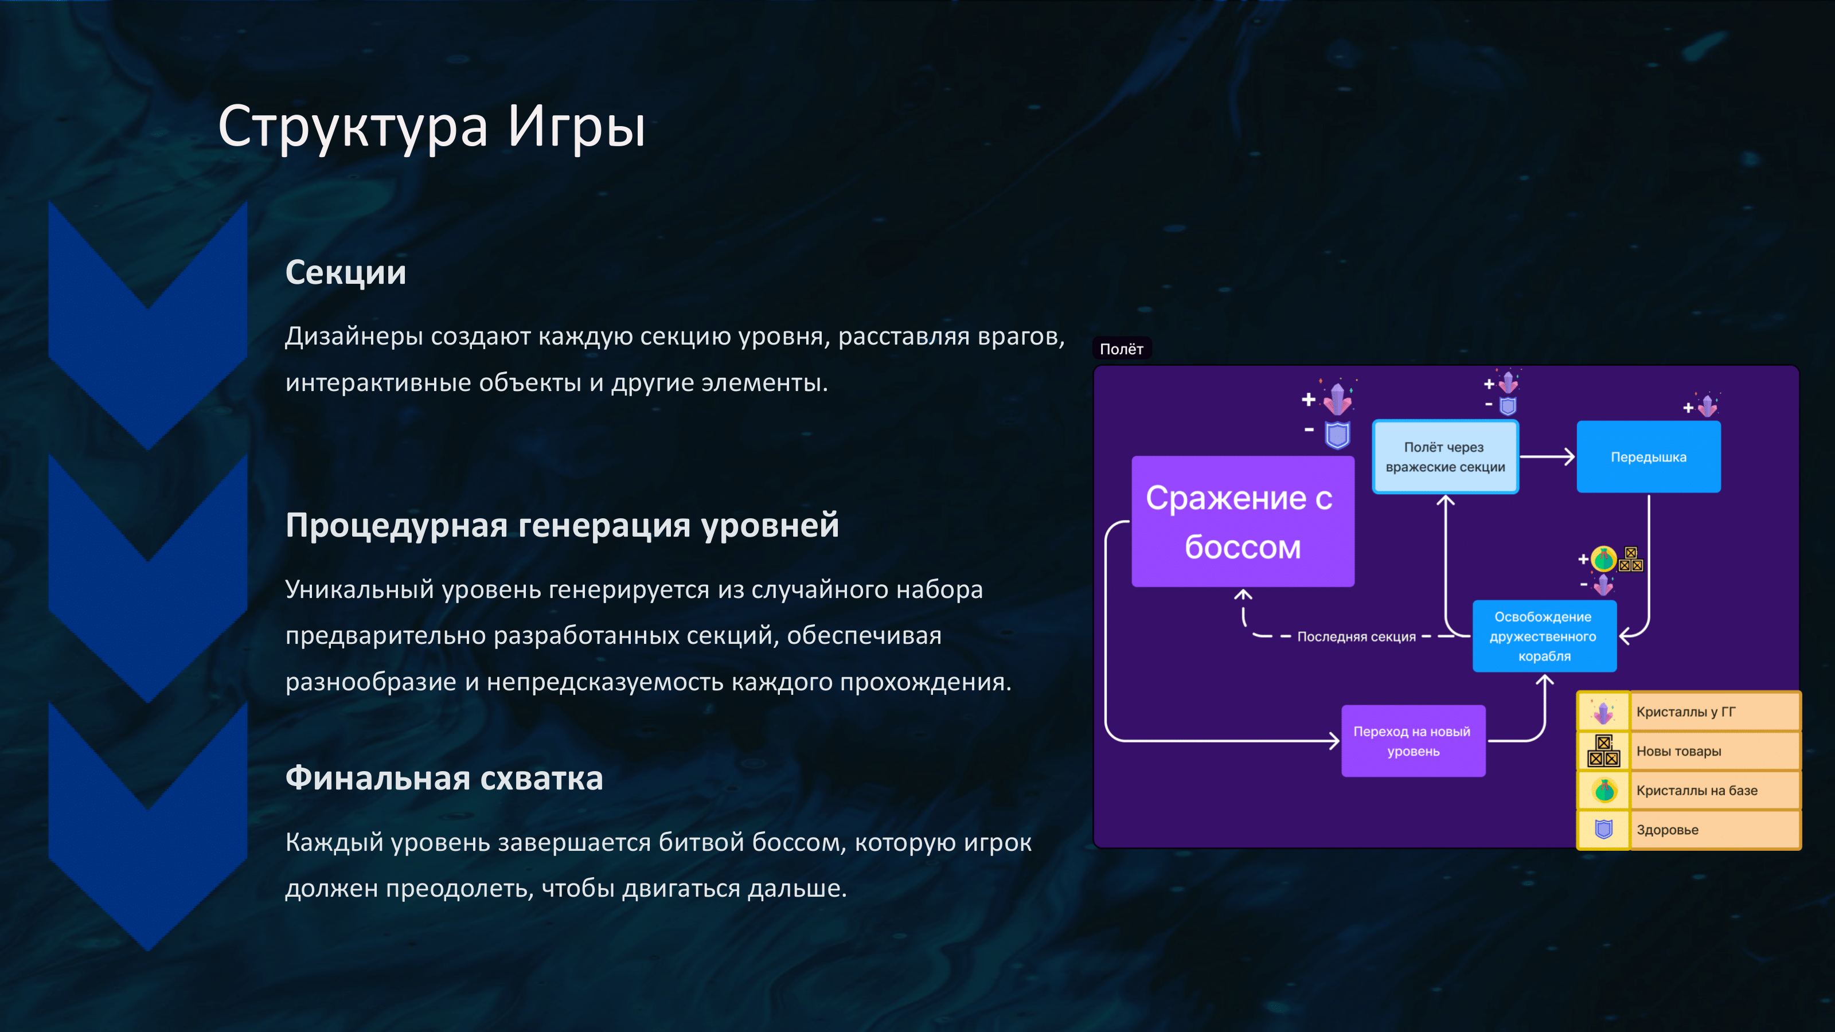The image size is (1835, 1032).
Task: Click the crystal icon beside Кристаллы у ГГ
Action: 1603,712
